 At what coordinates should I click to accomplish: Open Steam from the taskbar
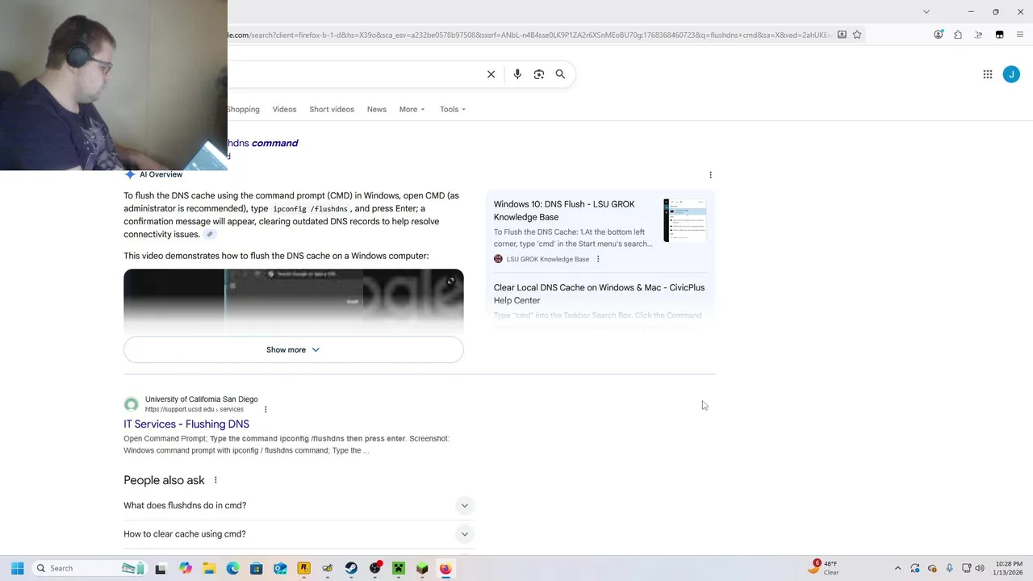[351, 568]
